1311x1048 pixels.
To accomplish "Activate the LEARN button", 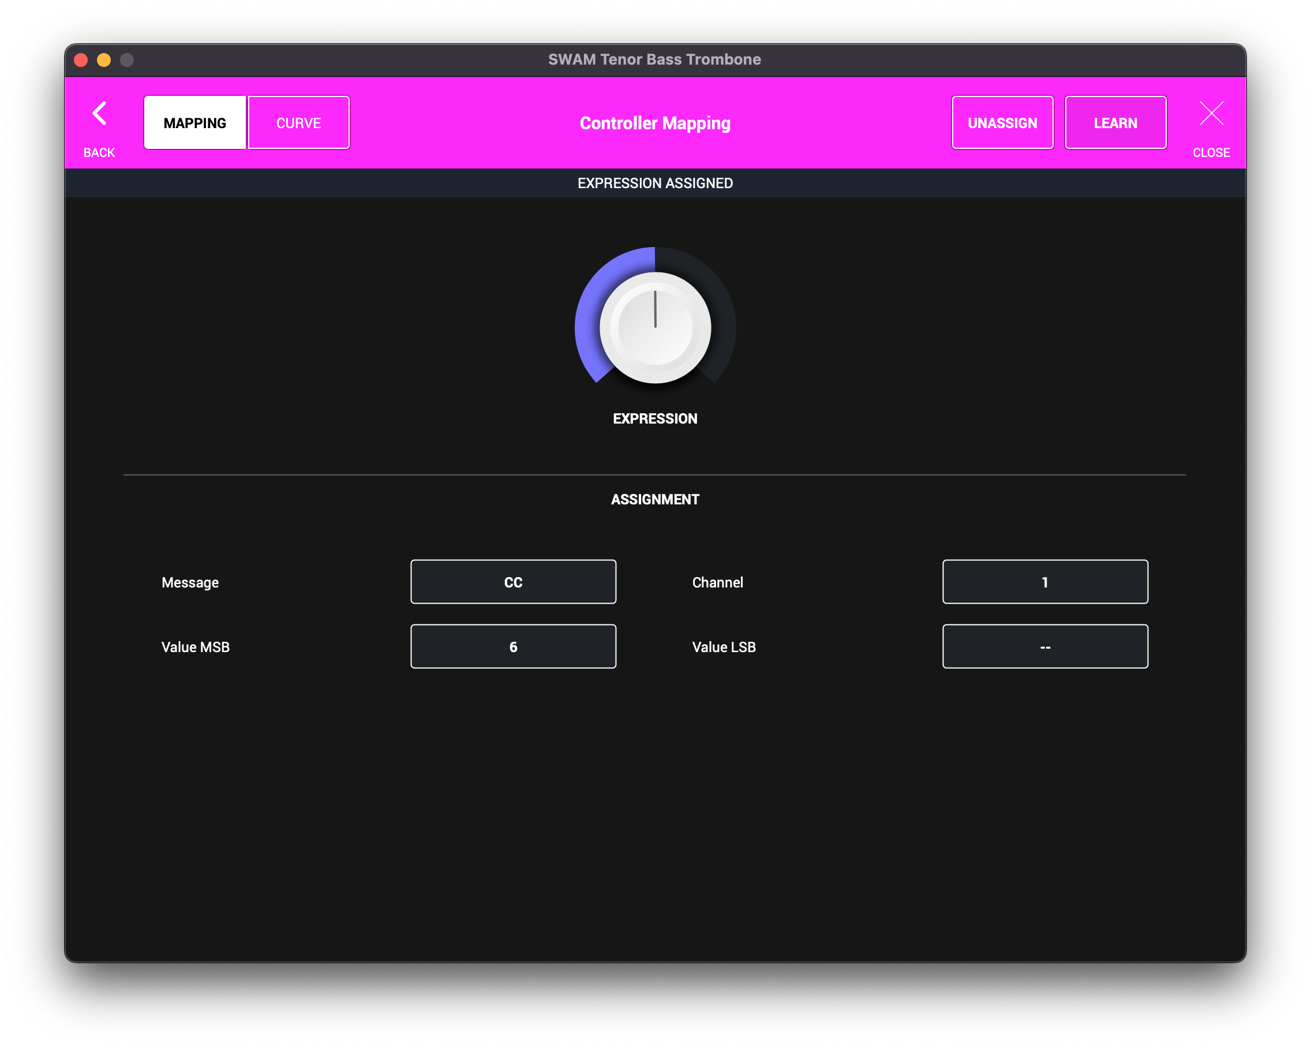I will tap(1115, 123).
